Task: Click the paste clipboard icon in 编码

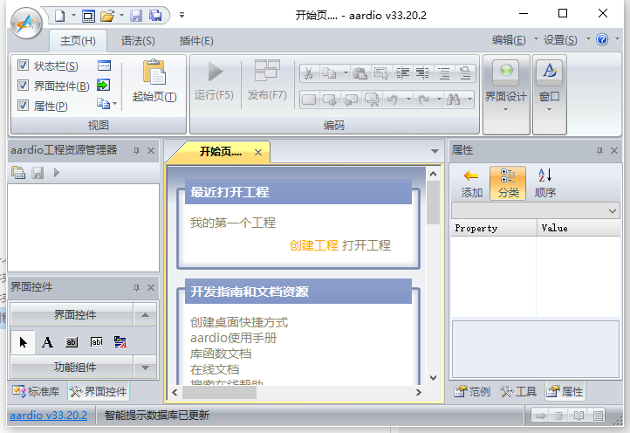Action: (360, 73)
